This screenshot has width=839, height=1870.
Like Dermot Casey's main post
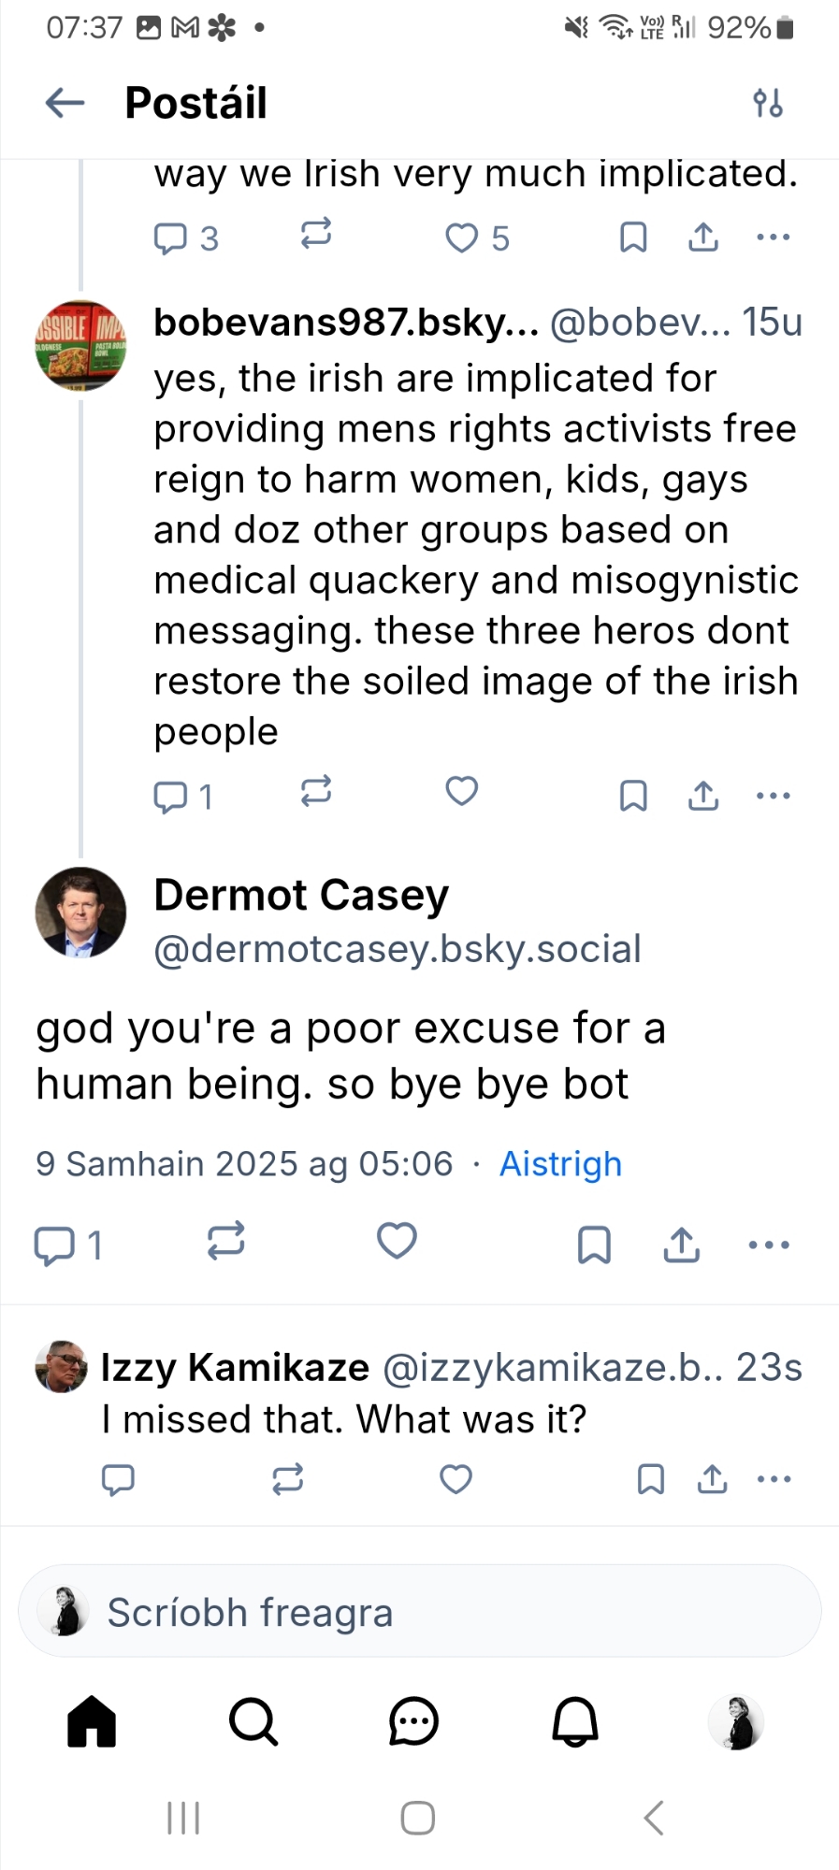point(397,1242)
